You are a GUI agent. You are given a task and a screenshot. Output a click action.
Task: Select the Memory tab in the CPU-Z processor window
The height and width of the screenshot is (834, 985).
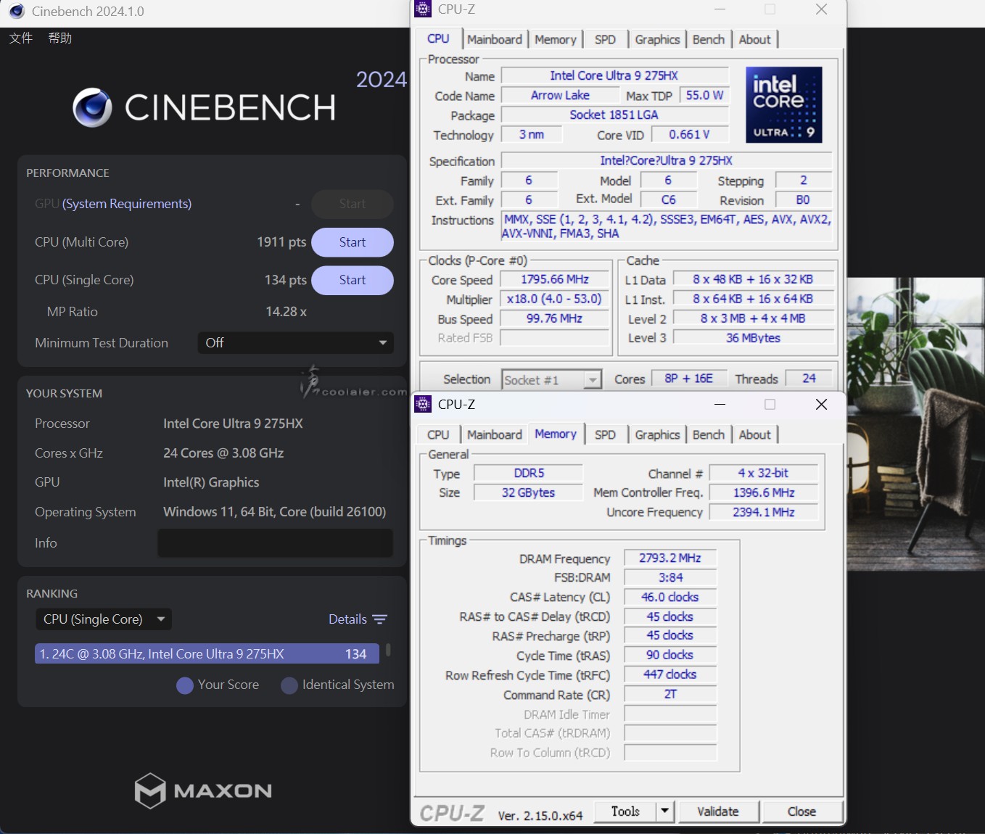click(556, 39)
